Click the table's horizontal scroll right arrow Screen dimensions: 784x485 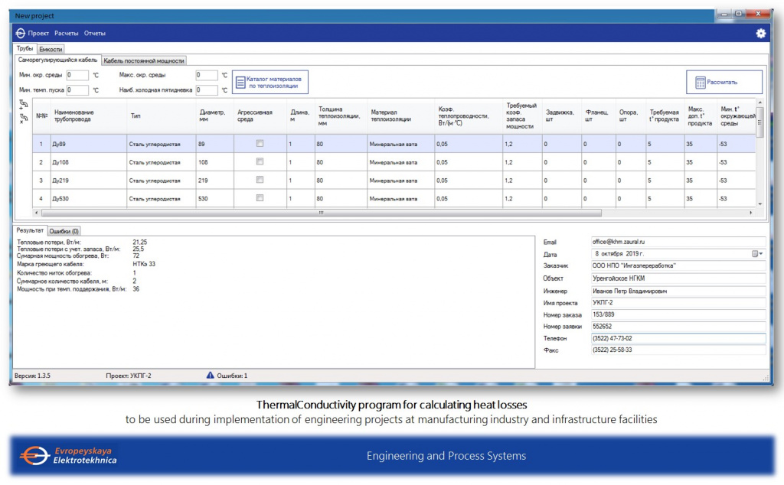[751, 213]
